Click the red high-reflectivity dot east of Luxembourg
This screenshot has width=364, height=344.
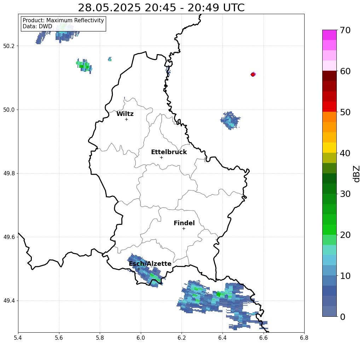(253, 75)
